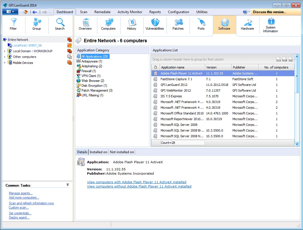Viewport: 303px width, 230px height.
Task: Select Entire Network tree node
Action: click(18, 40)
